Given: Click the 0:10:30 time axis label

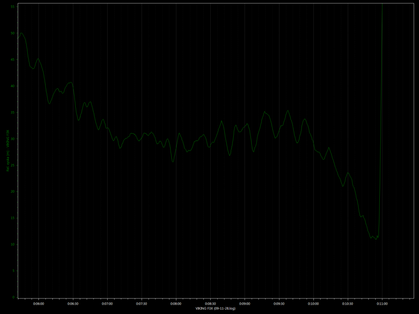Looking at the screenshot, I should (x=348, y=304).
